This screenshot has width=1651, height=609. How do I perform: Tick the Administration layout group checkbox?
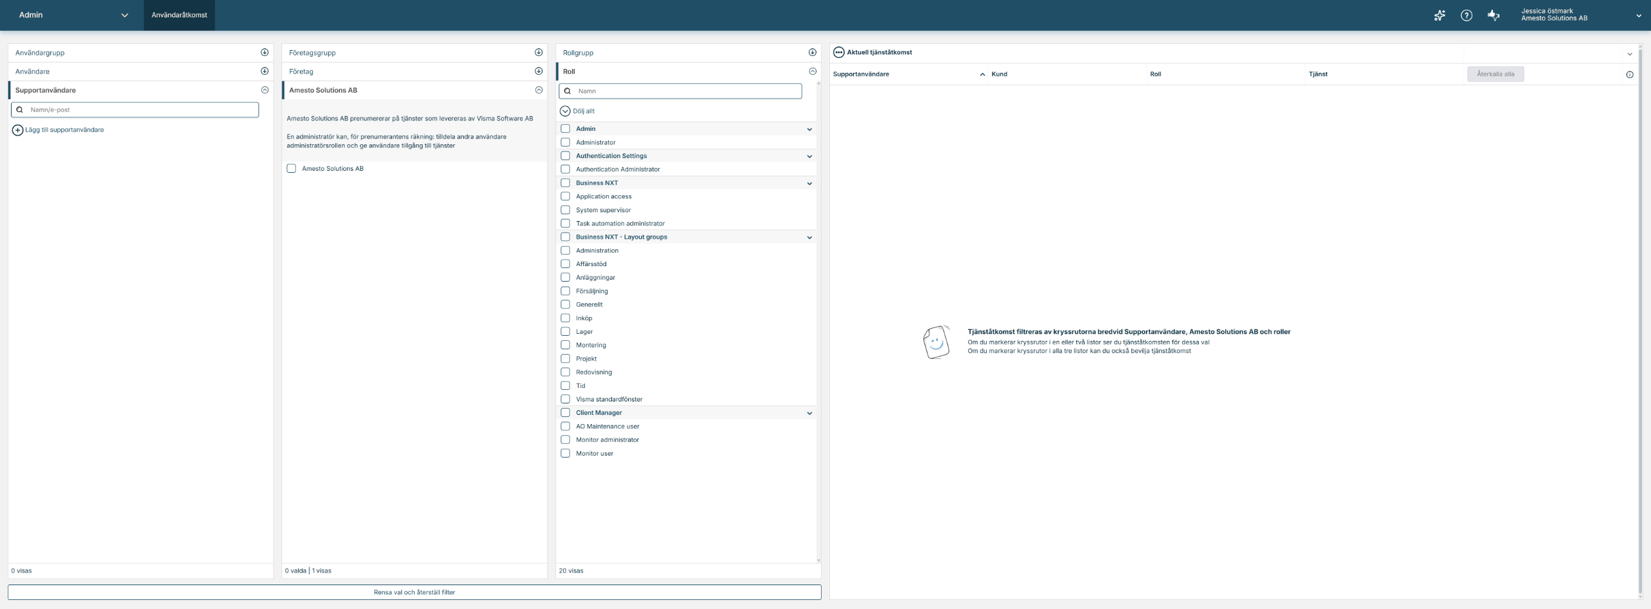566,251
